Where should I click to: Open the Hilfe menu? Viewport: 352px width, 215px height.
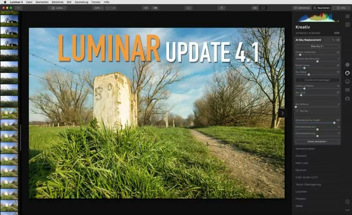tap(106, 2)
